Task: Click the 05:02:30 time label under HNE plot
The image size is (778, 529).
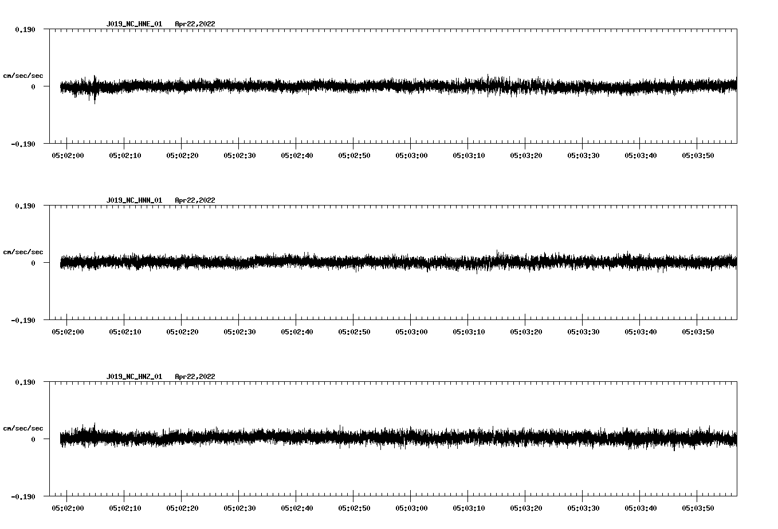Action: tap(239, 156)
